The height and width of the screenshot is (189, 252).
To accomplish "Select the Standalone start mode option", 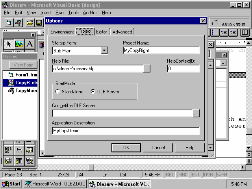I will click(x=58, y=92).
